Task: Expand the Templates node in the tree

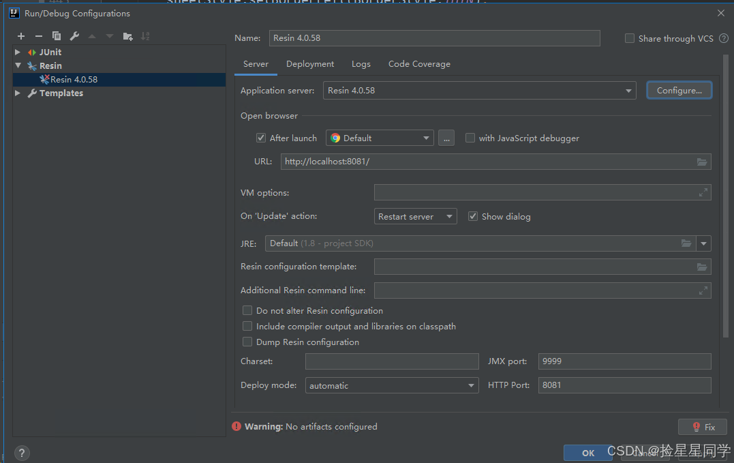Action: tap(17, 93)
